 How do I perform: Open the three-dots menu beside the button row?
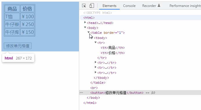click(x=81, y=93)
